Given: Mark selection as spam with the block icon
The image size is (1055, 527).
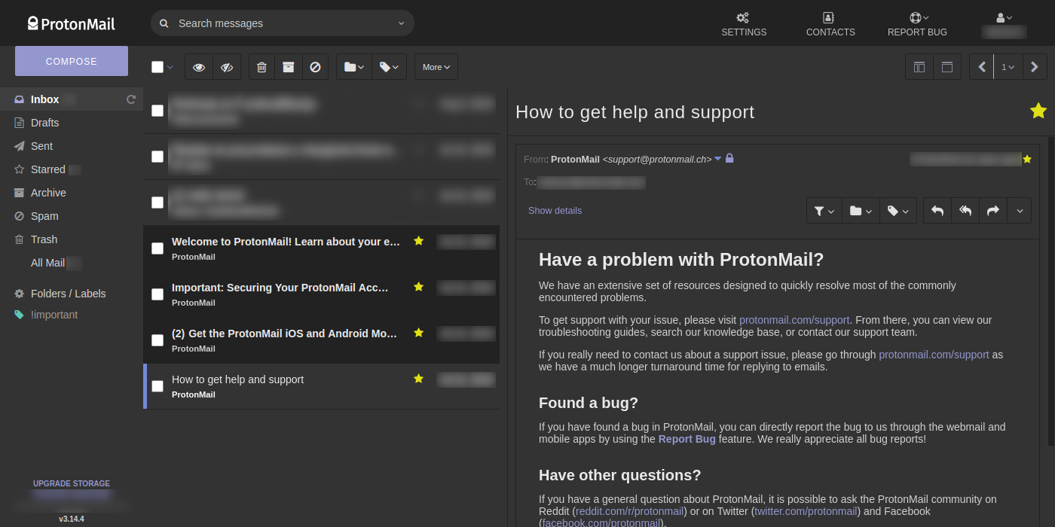Looking at the screenshot, I should [x=315, y=66].
